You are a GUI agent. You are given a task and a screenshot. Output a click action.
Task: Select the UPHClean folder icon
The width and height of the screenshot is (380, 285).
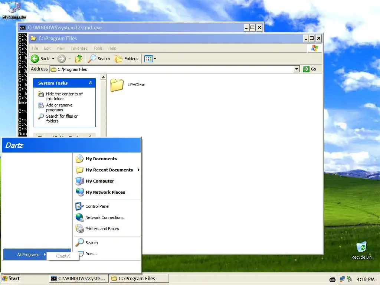click(117, 85)
